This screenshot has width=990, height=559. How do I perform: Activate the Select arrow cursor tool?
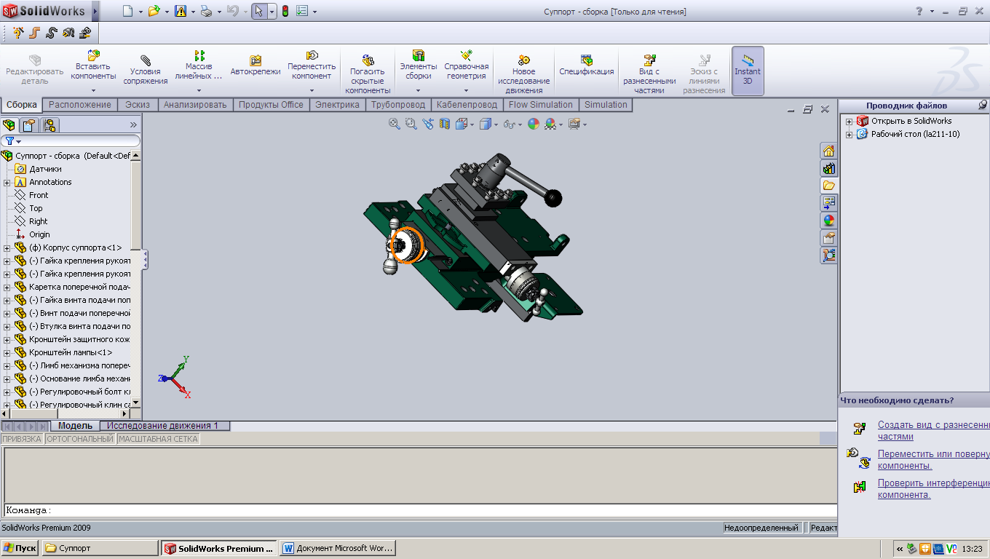(x=259, y=12)
